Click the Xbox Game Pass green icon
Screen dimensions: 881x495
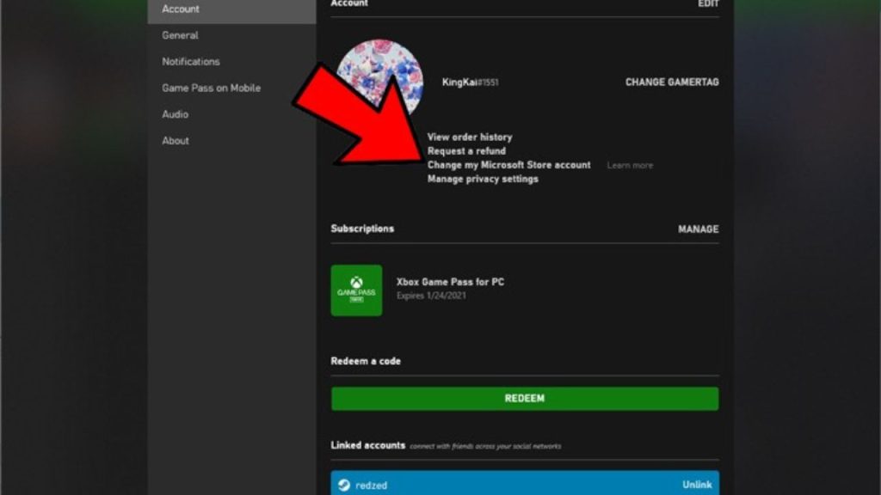click(x=356, y=290)
